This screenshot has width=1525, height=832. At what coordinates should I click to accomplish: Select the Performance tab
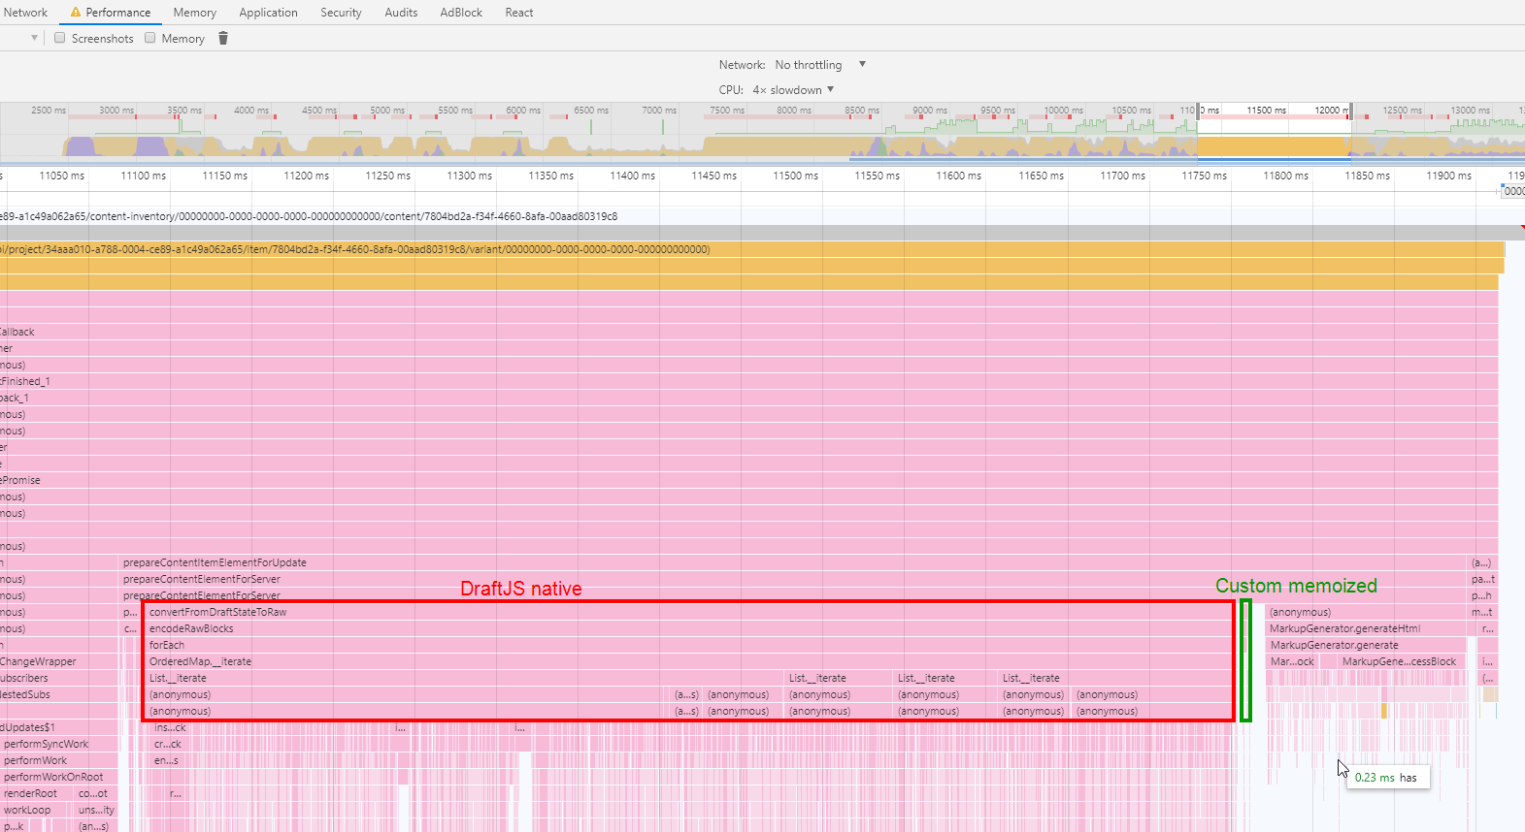click(x=110, y=13)
